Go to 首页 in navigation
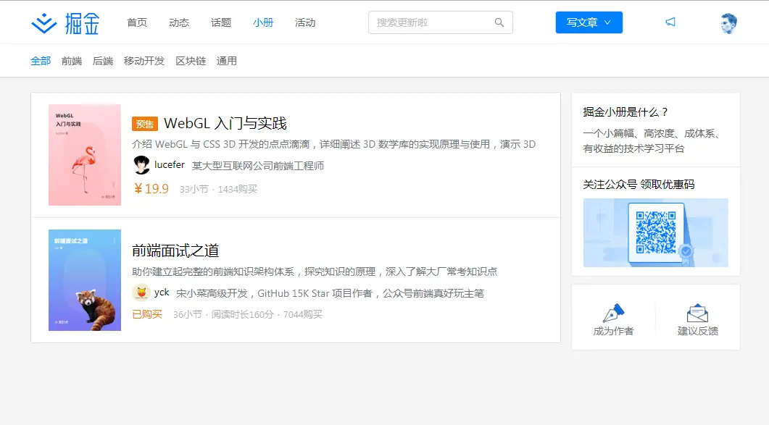Image resolution: width=769 pixels, height=425 pixels. pos(137,22)
